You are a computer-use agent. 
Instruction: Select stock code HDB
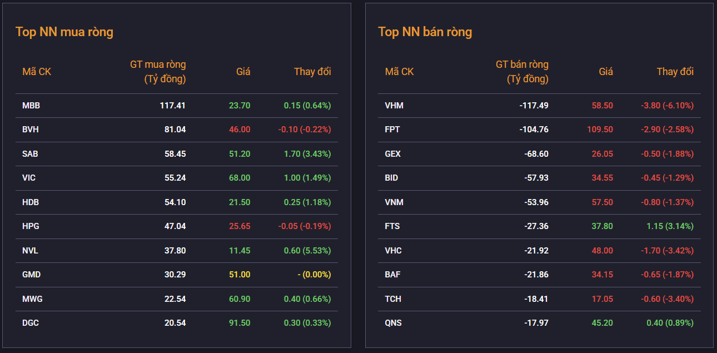(x=31, y=202)
